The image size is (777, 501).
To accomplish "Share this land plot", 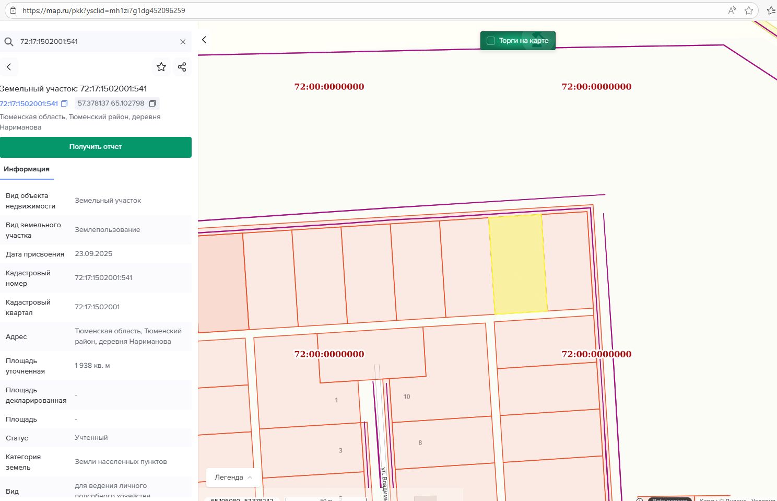I will pyautogui.click(x=182, y=67).
